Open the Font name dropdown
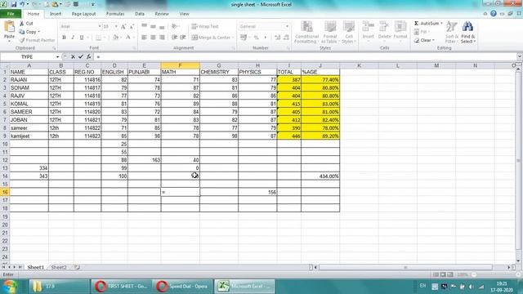This screenshot has width=523, height=294. pyautogui.click(x=100, y=26)
